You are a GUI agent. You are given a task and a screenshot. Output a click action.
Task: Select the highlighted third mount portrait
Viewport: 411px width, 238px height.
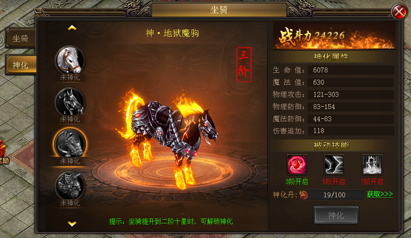coord(70,144)
